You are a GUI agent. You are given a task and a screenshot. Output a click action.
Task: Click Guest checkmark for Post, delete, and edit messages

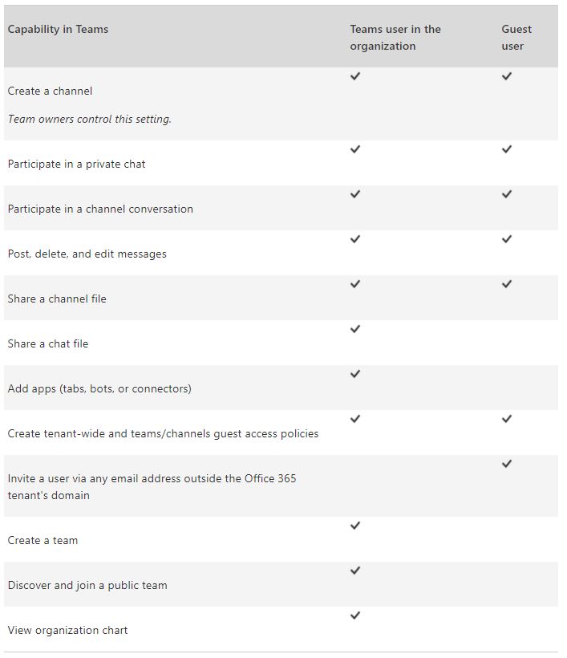[x=506, y=239]
